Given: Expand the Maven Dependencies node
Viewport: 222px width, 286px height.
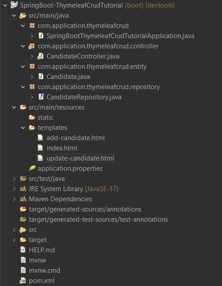Looking at the screenshot, I should click(14, 199).
